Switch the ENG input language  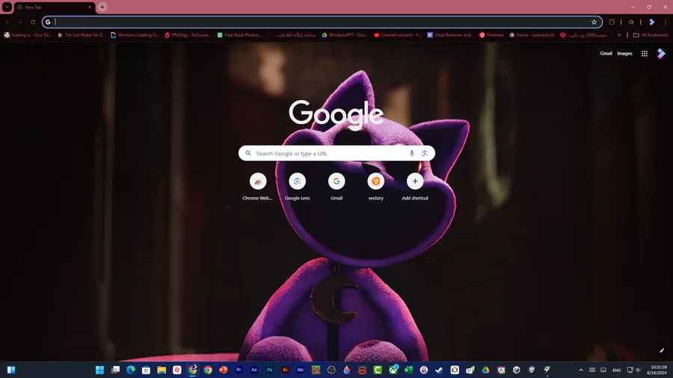pos(617,370)
